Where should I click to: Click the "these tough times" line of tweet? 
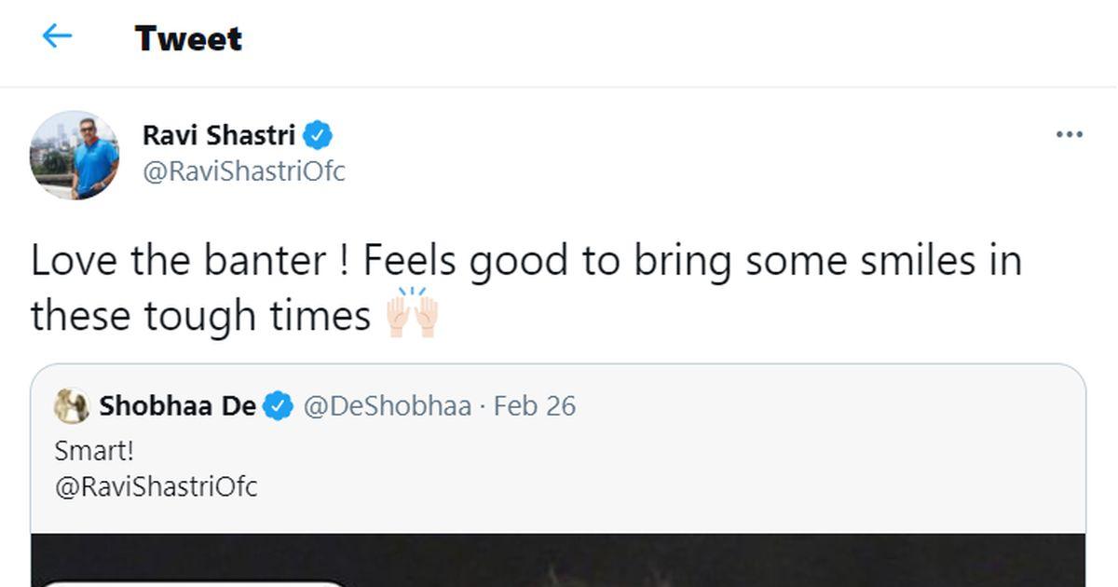coord(200,315)
